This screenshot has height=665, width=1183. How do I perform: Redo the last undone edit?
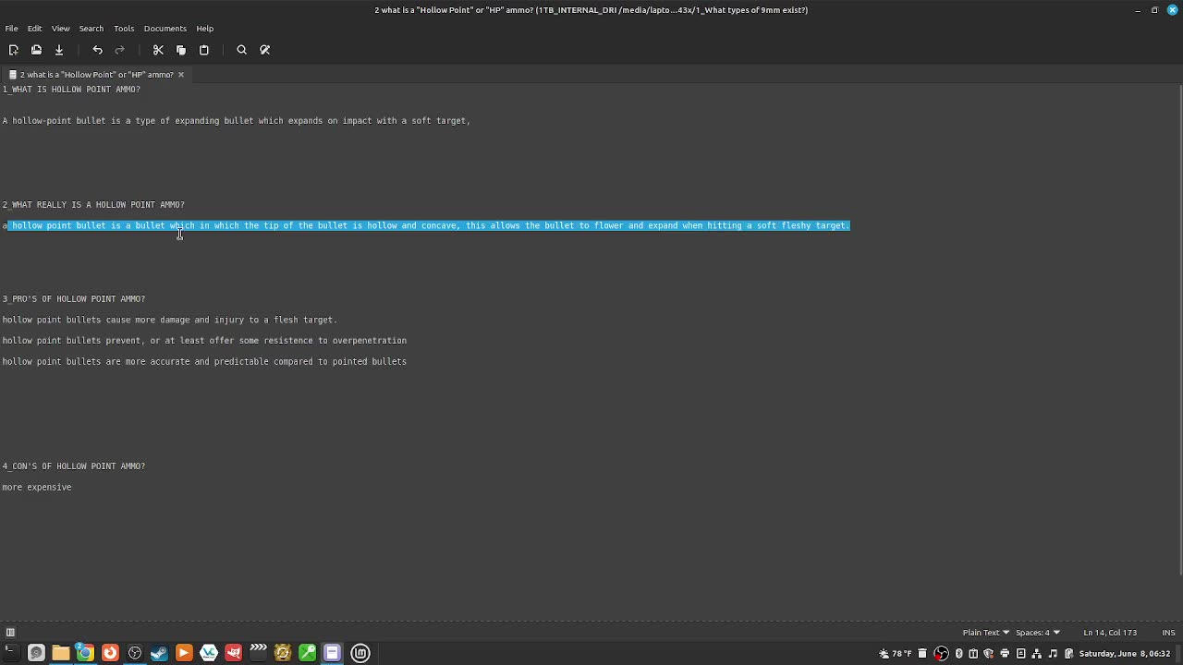click(120, 50)
